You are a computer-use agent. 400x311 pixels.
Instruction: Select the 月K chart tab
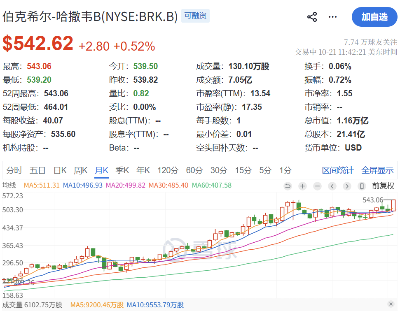point(101,170)
